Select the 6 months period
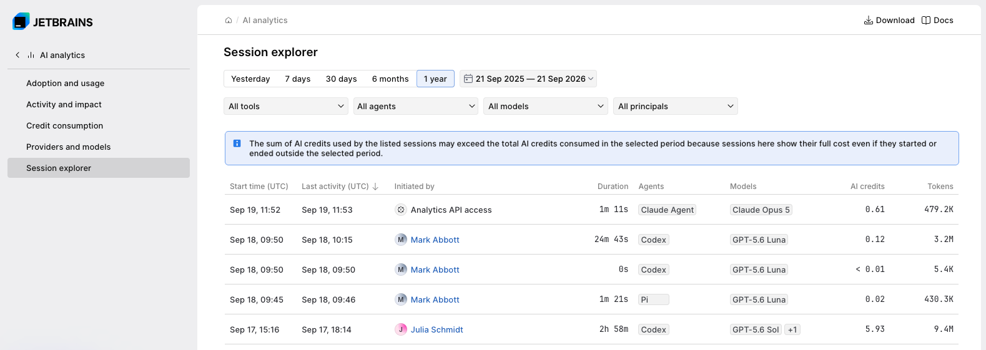The image size is (986, 350). [390, 79]
